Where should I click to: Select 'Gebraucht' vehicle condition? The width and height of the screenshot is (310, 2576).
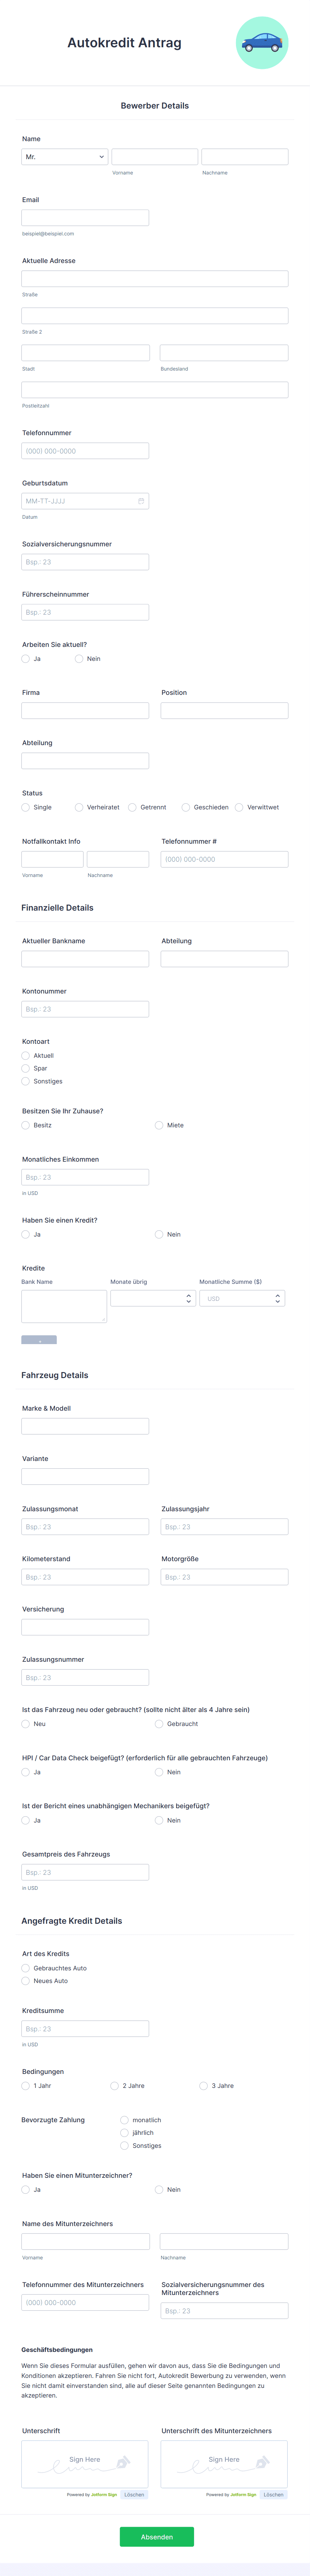159,1724
